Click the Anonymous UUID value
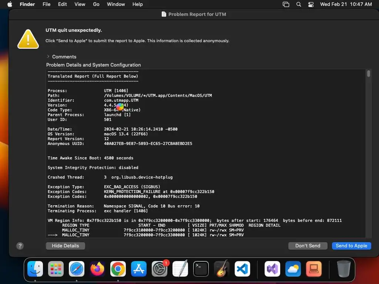 148,144
